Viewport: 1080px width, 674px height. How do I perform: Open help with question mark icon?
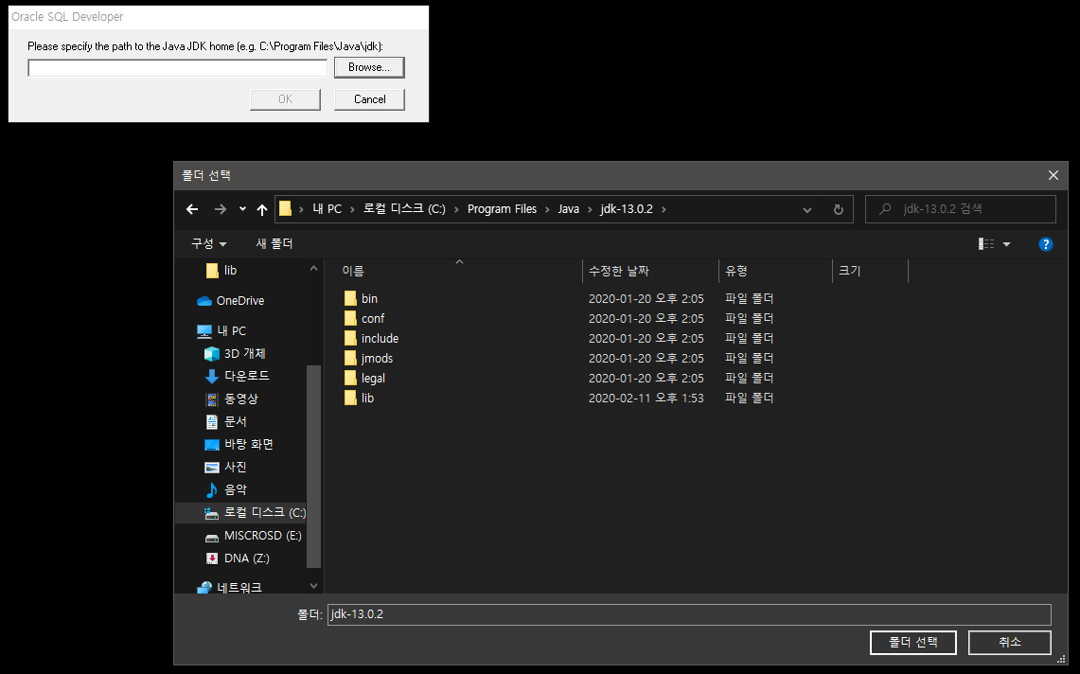(x=1046, y=244)
